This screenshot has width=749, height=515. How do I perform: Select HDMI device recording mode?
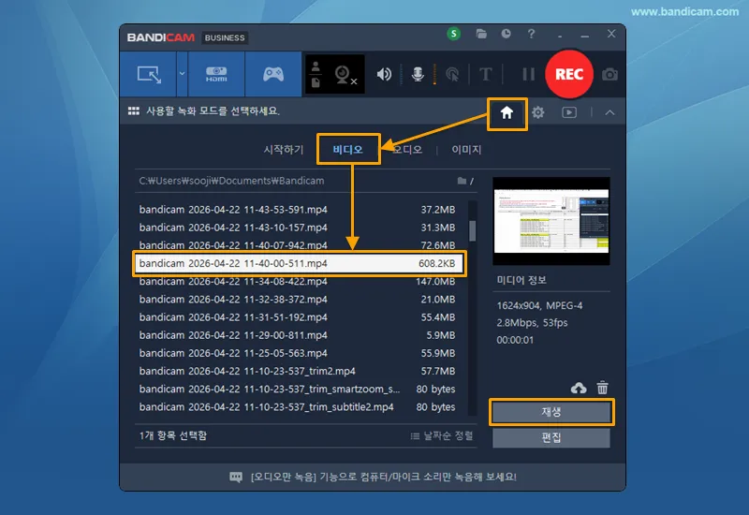point(216,74)
